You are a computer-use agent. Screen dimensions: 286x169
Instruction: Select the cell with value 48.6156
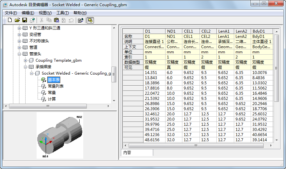pos(154,140)
